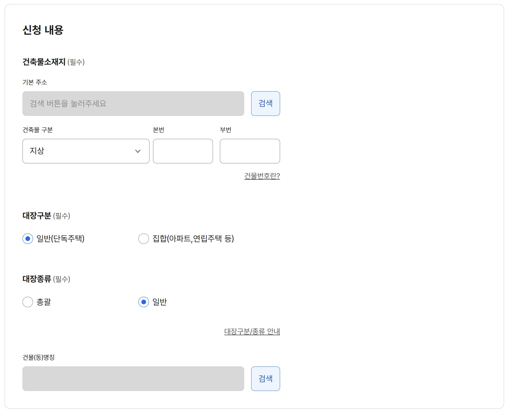The width and height of the screenshot is (509, 414).
Task: Click the 건축물 구분 label
Action: [x=38, y=130]
